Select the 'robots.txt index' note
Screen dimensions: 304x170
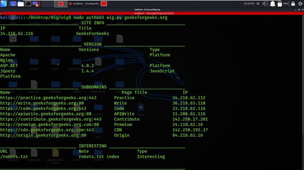(x=99, y=157)
